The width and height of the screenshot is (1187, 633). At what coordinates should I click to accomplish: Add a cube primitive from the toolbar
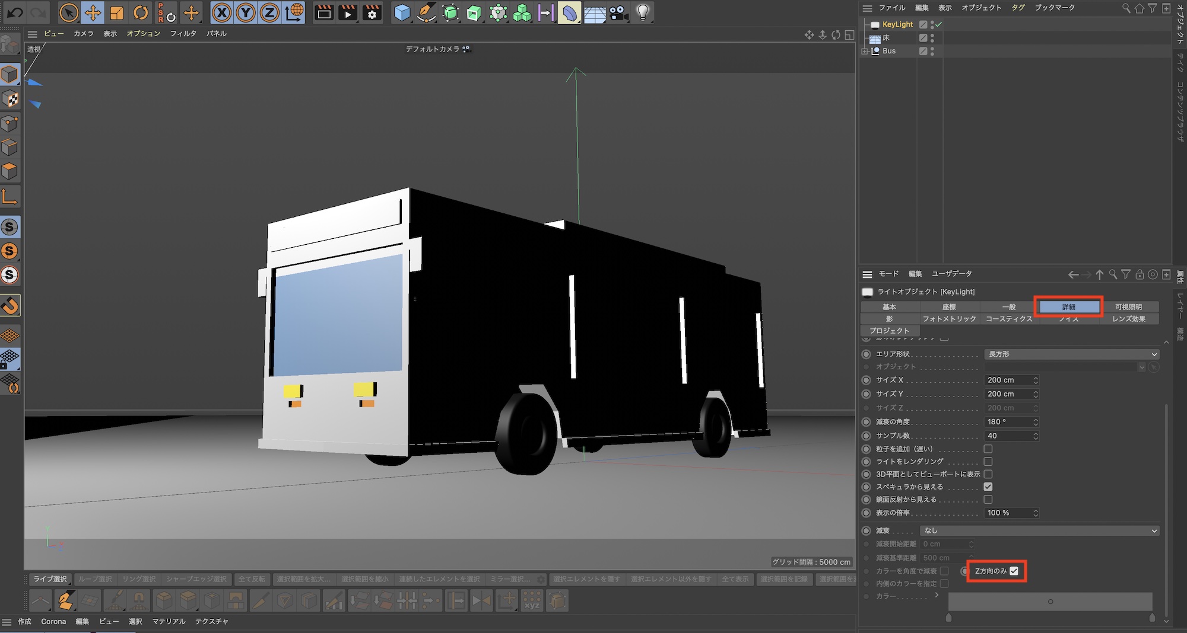(x=402, y=12)
